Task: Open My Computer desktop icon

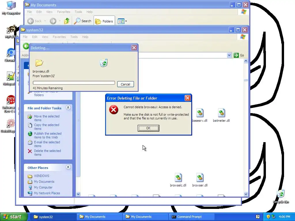Action: coord(11,8)
